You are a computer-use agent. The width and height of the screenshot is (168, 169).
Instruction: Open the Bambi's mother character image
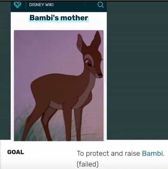click(59, 85)
